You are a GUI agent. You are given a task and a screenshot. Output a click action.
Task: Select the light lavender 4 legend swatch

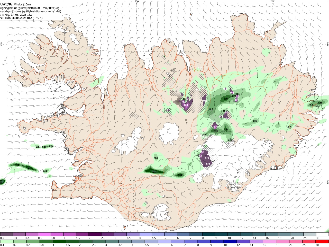coord(145,234)
